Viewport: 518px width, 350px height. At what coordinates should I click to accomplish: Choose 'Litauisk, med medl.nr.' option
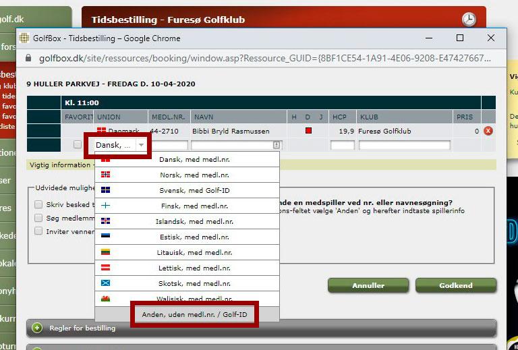point(187,252)
